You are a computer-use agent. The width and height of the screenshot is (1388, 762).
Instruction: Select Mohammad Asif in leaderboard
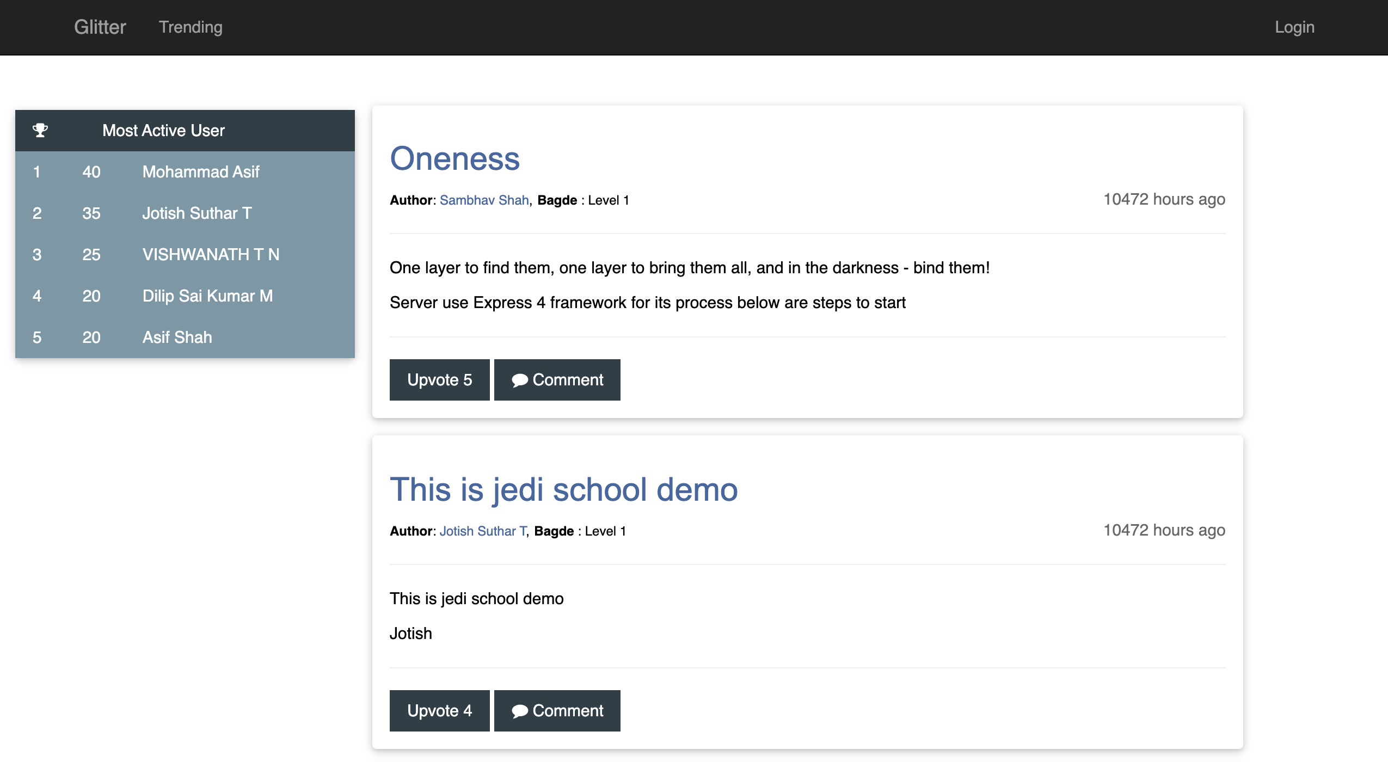200,172
